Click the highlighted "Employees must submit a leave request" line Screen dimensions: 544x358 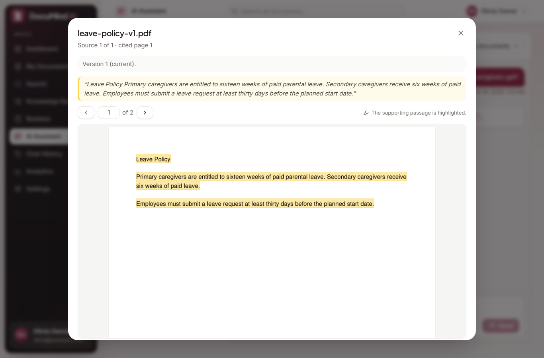(x=255, y=204)
